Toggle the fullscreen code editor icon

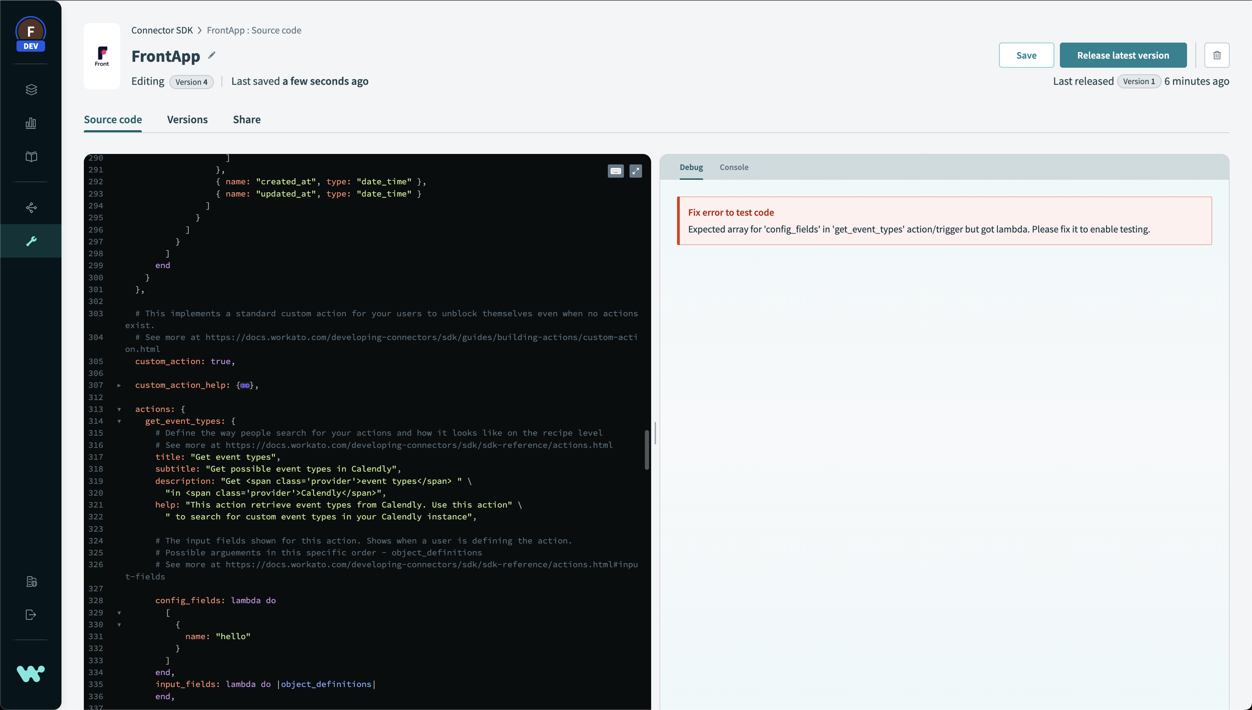point(636,171)
